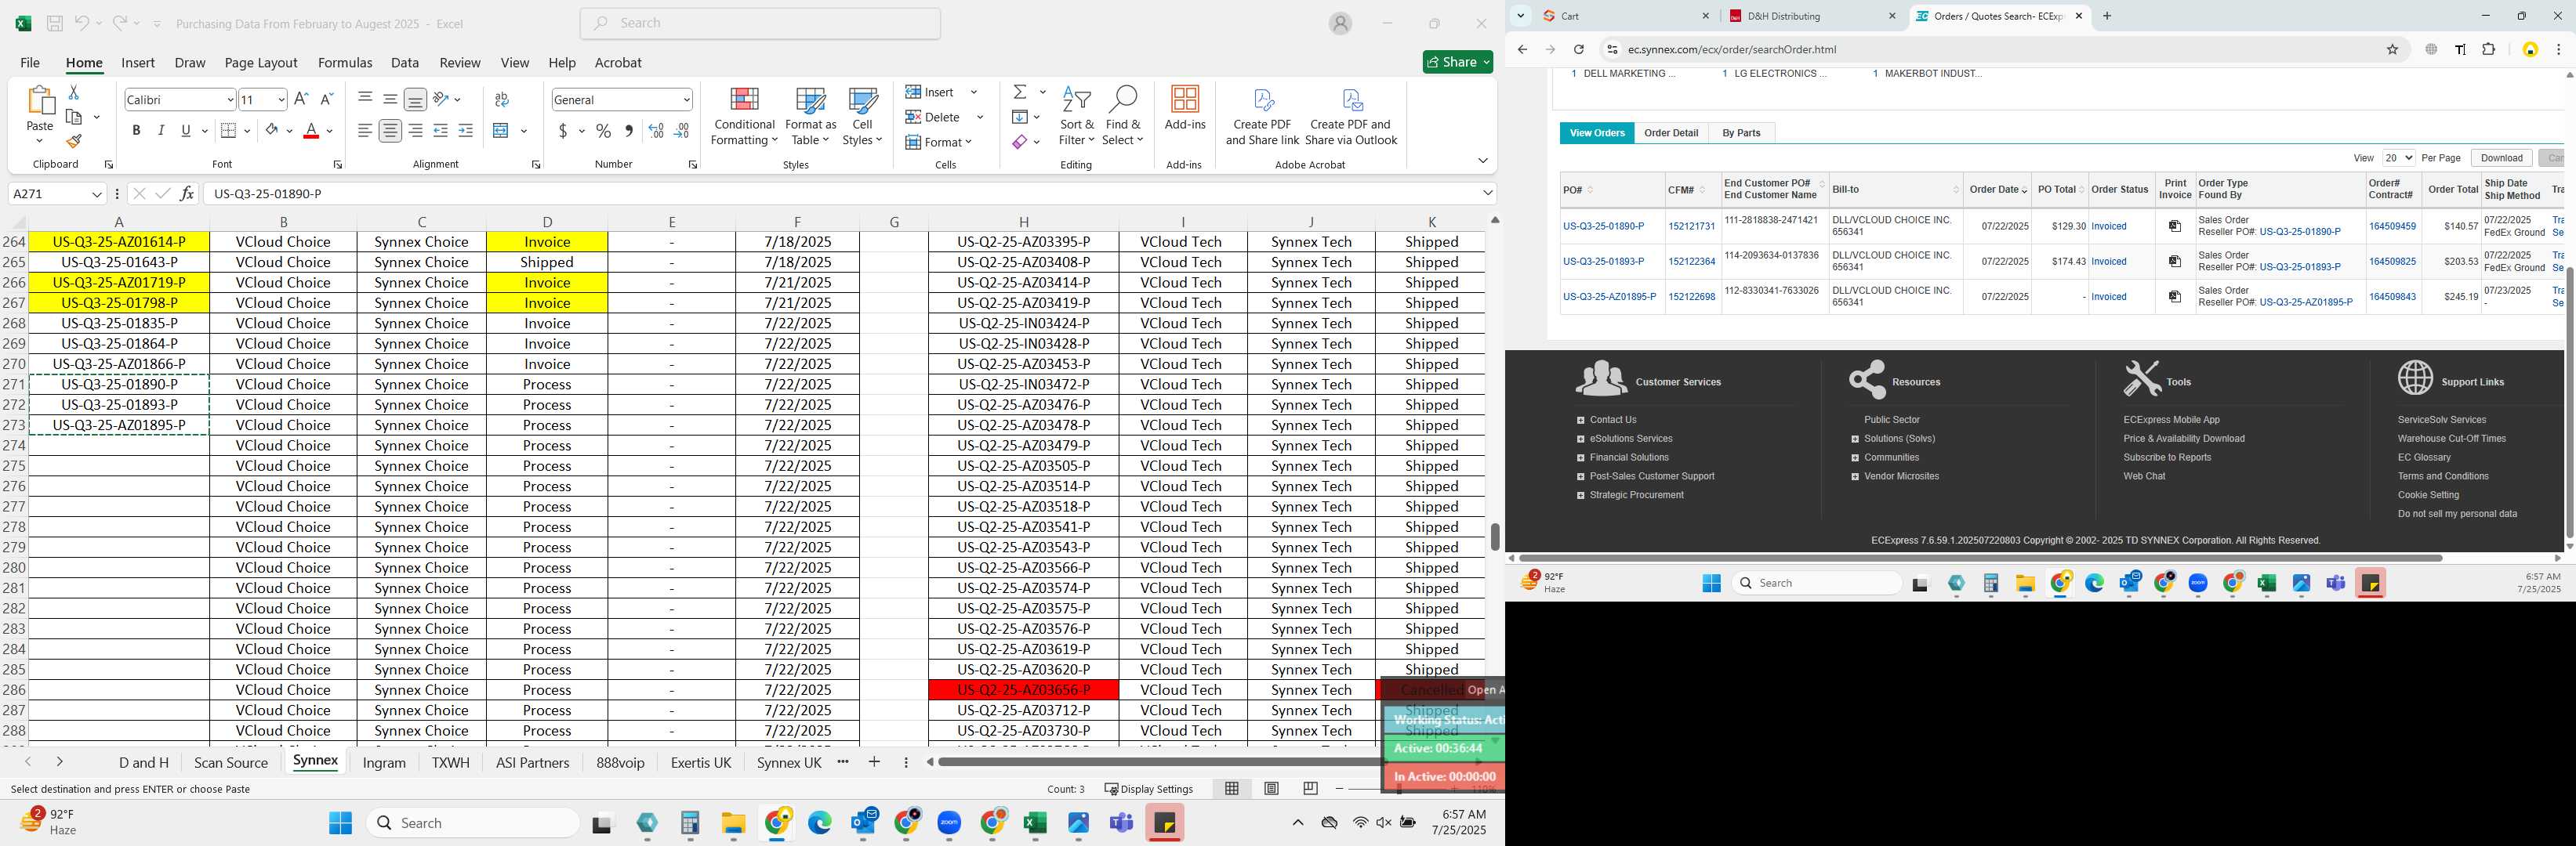Open the Add-ins button in the ribbon
2576x846 pixels.
pyautogui.click(x=1185, y=108)
